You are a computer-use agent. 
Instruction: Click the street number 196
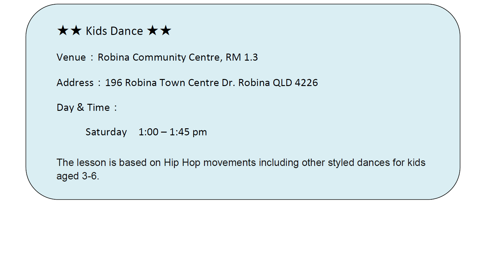pyautogui.click(x=114, y=83)
